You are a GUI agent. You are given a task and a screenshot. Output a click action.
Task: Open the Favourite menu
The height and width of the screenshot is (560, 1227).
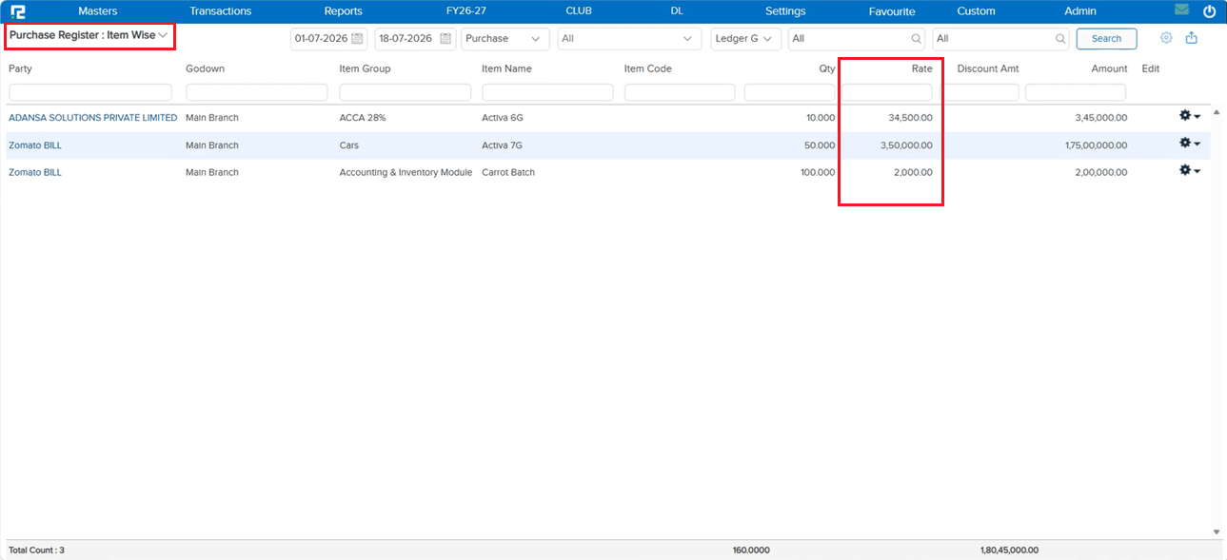892,11
